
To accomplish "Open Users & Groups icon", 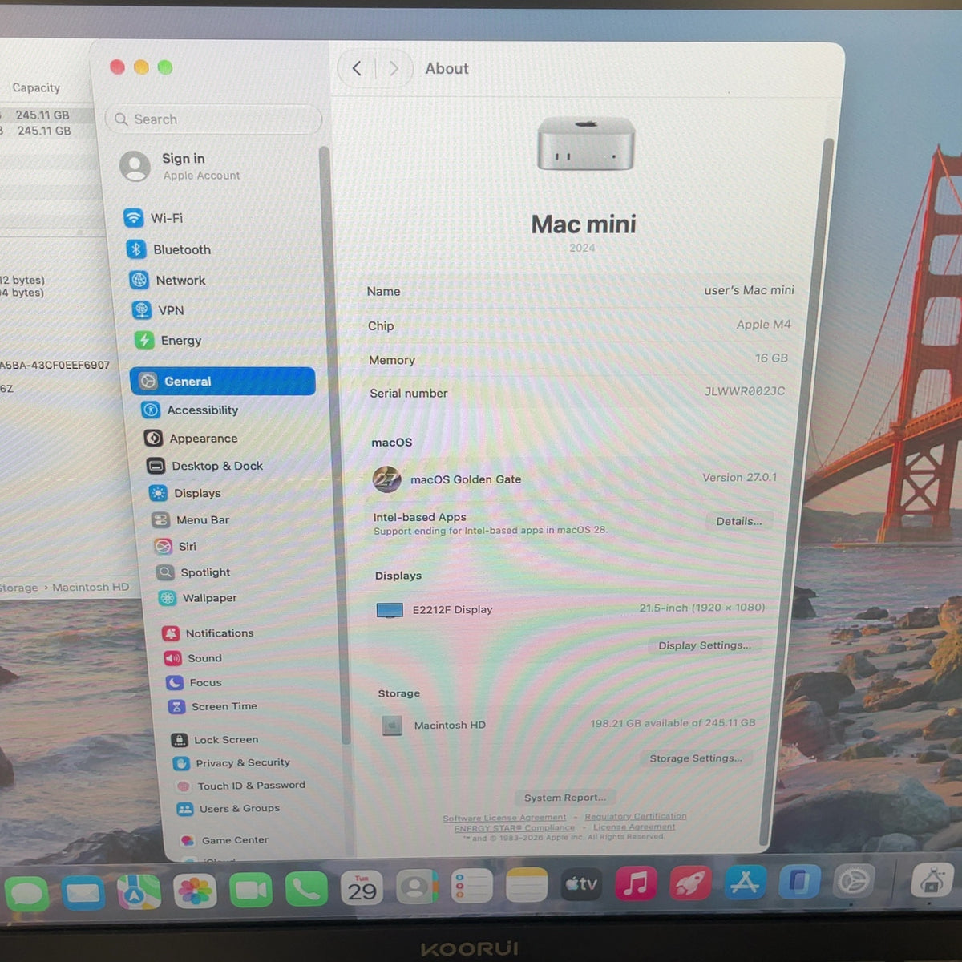I will [x=185, y=809].
